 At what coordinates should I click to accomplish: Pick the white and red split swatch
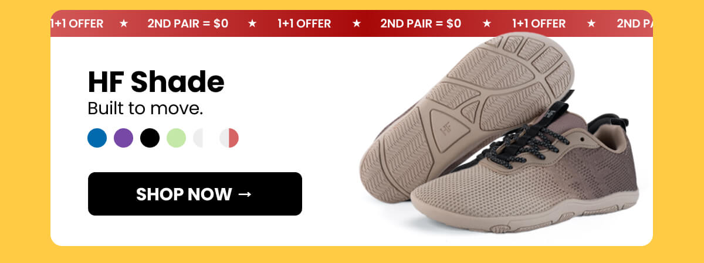(229, 138)
